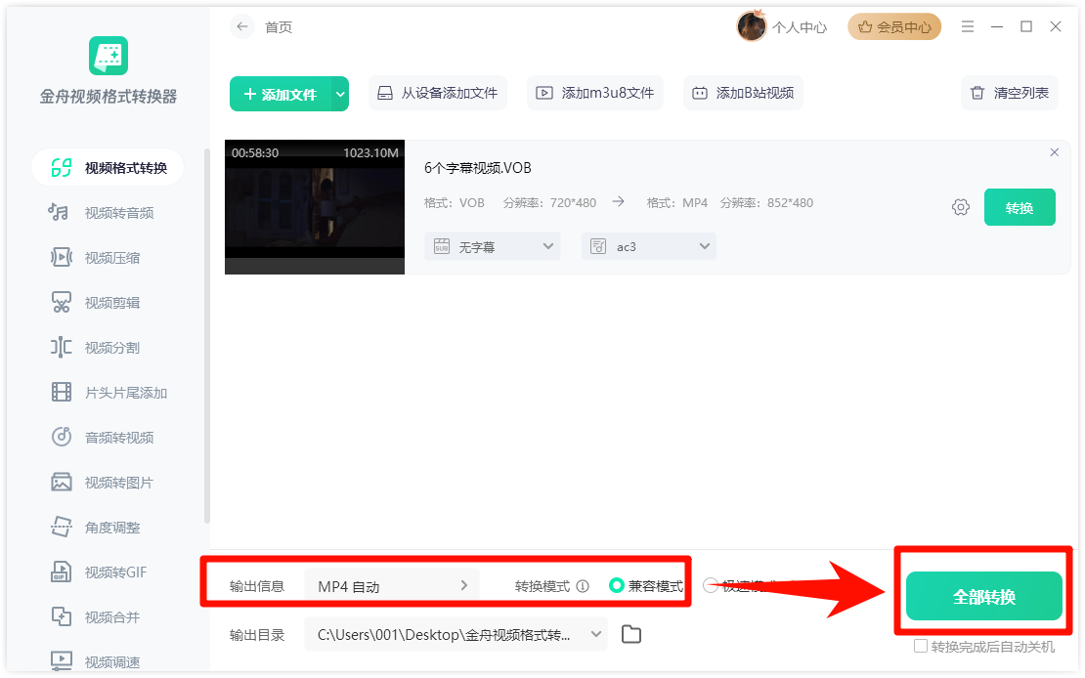Select the 极速模式 radio button
Viewport: 1085px width, 678px height.
(x=711, y=585)
